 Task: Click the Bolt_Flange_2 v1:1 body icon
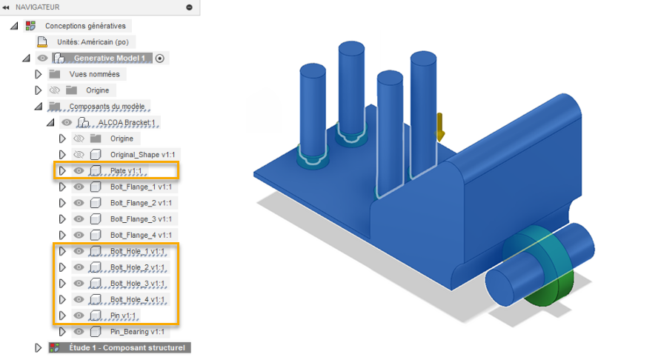coord(96,203)
